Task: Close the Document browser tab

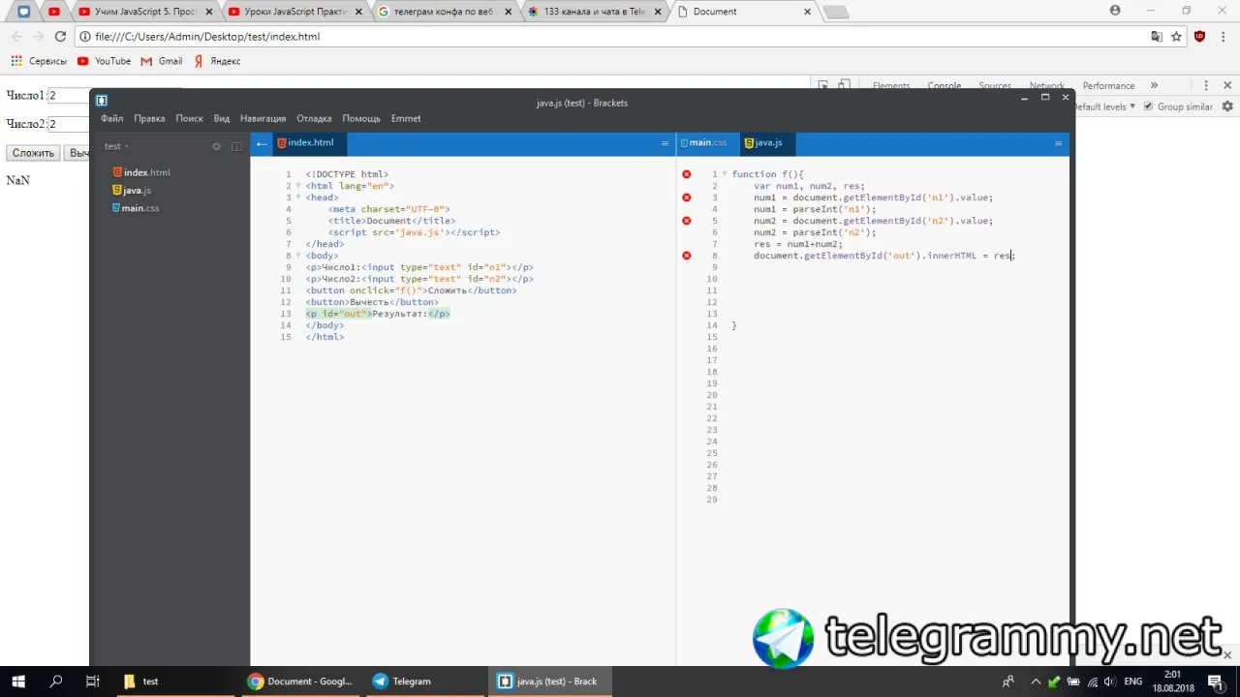Action: click(808, 12)
